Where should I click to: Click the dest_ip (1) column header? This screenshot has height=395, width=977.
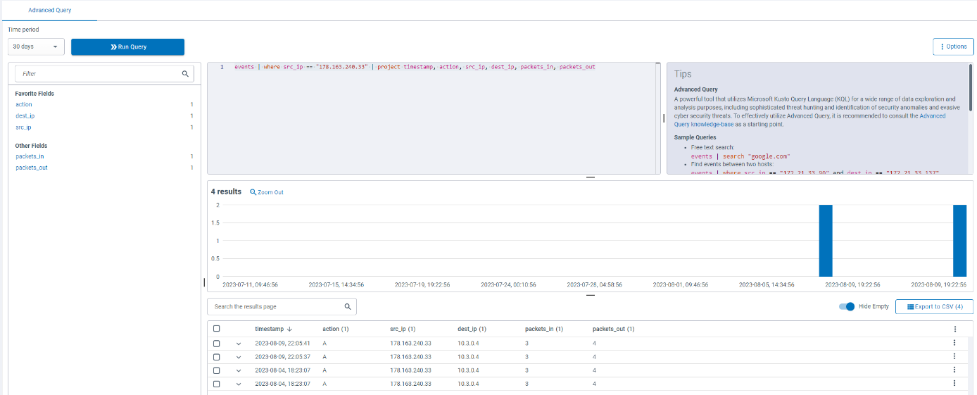point(472,329)
